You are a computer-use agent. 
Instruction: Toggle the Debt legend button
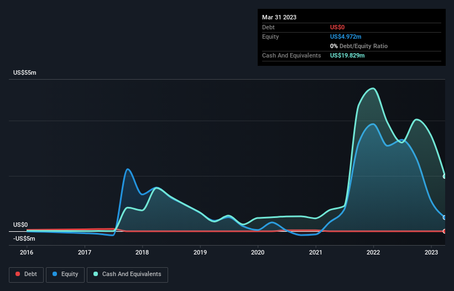pos(27,275)
